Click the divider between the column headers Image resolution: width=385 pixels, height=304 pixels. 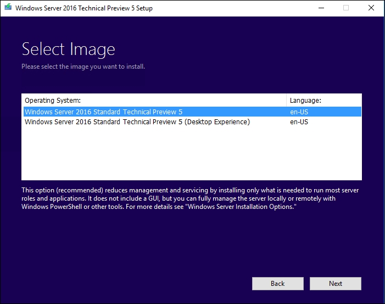[287, 101]
